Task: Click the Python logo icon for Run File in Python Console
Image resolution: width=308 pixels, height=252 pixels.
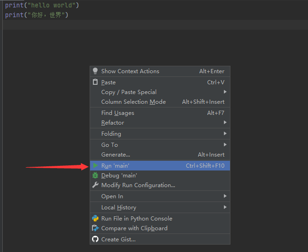Action: 95,218
